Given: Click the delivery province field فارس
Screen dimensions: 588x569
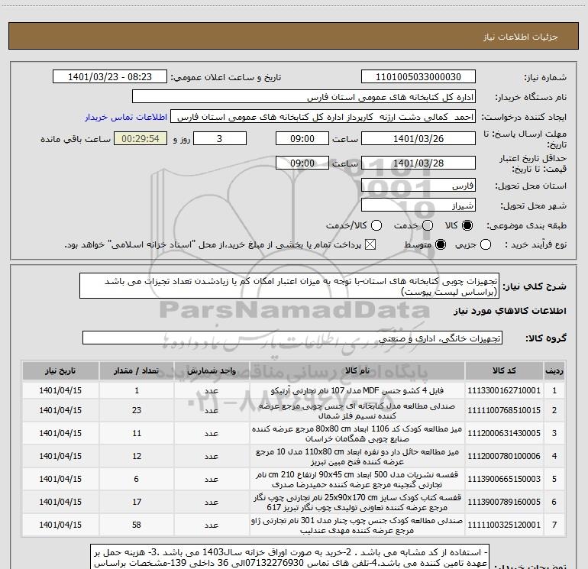Looking at the screenshot, I should tap(418, 186).
